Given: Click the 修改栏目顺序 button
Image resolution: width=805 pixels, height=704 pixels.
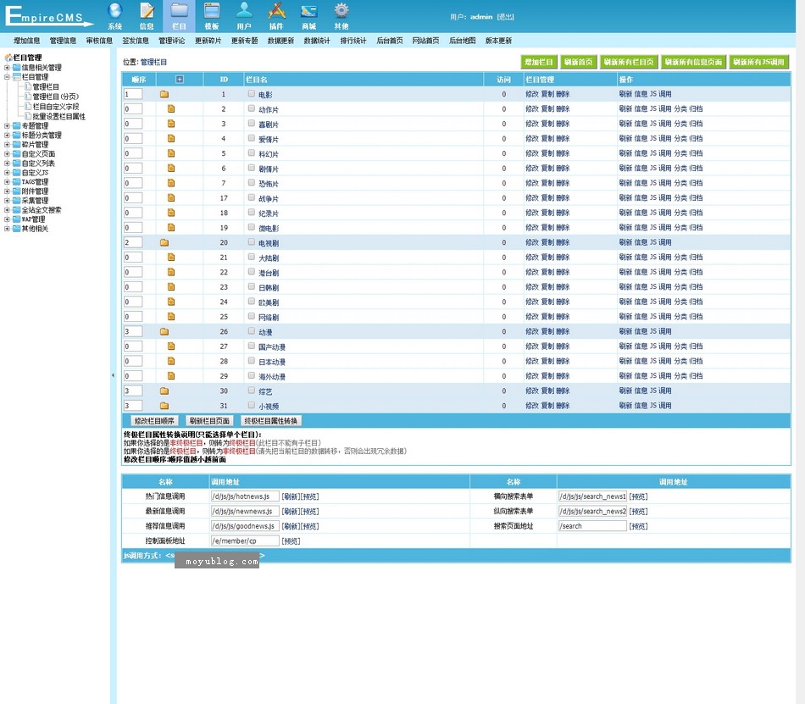Looking at the screenshot, I should tap(154, 421).
